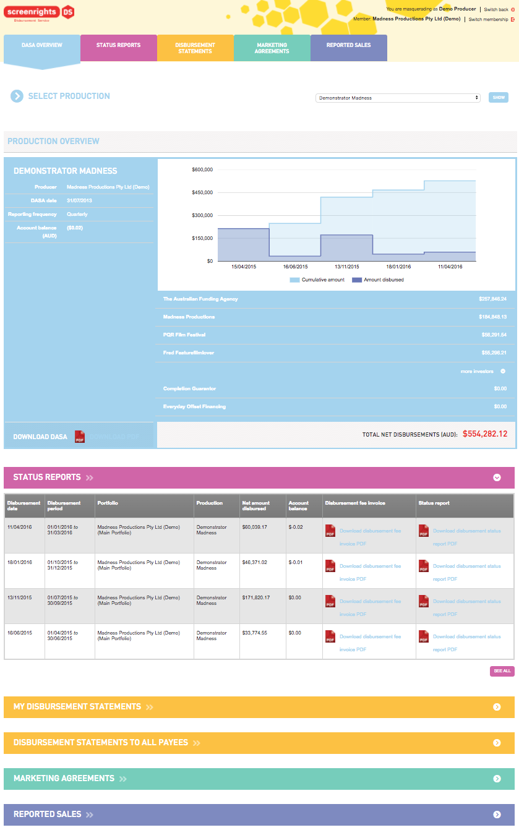Open status report PDF icon for 11/04/2016
Image resolution: width=519 pixels, height=830 pixels.
point(424,531)
